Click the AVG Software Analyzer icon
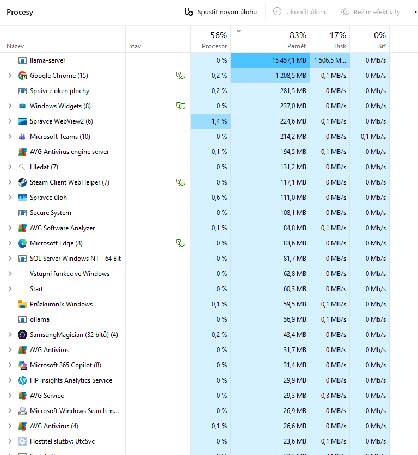The image size is (418, 455). (x=22, y=228)
